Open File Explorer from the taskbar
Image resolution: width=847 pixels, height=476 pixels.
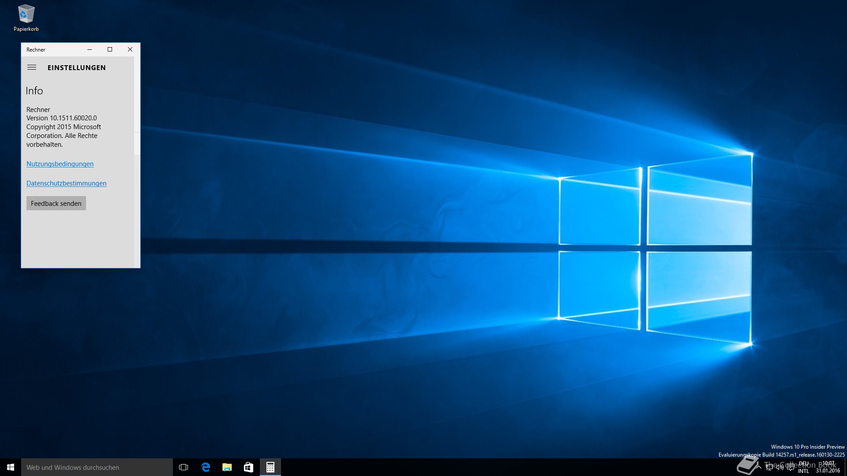tap(227, 467)
